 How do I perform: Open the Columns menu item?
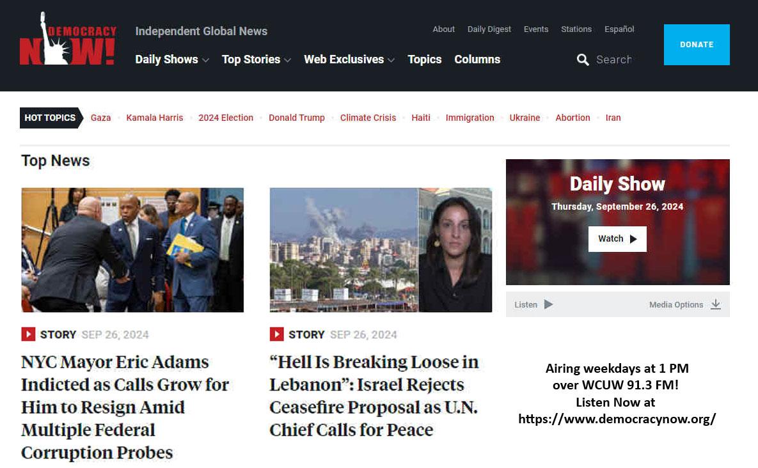point(477,59)
